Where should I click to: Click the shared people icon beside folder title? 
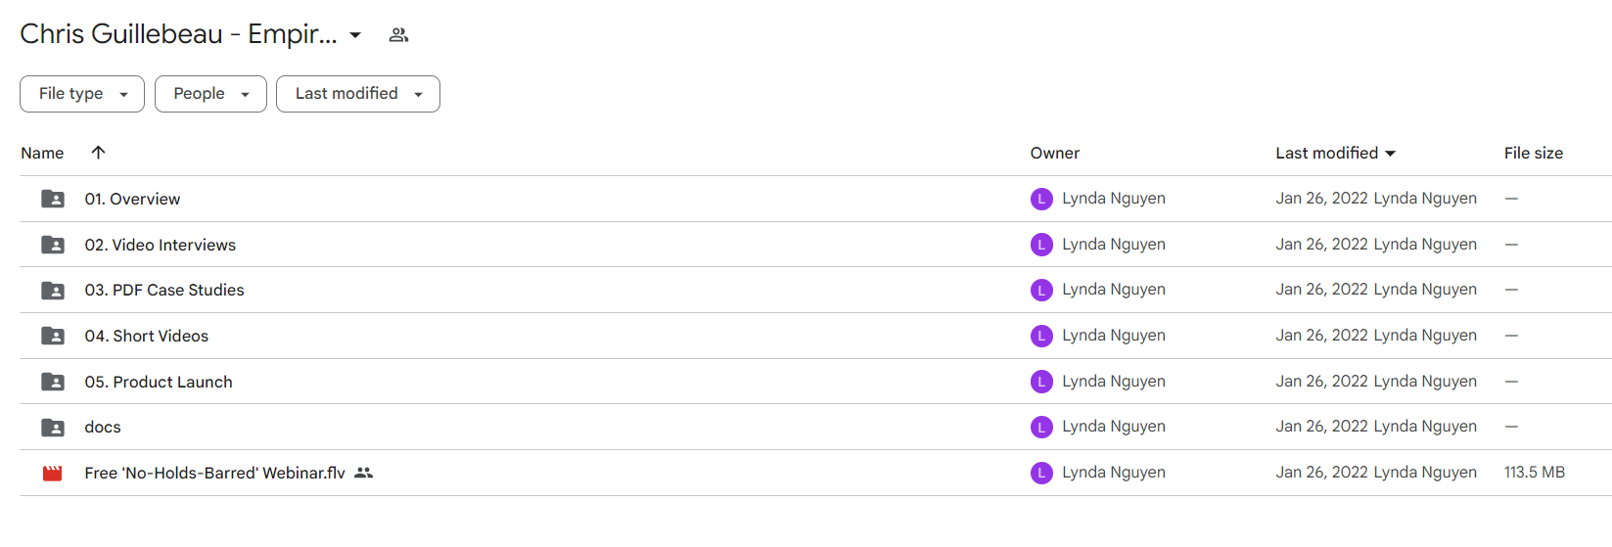[398, 35]
